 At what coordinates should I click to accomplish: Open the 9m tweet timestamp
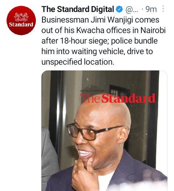tap(151, 9)
